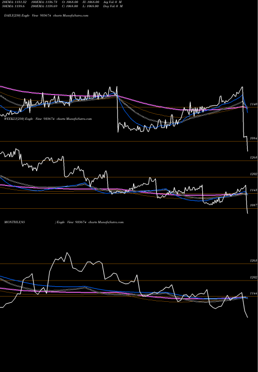Click the 1084 price label on daily chart

(254, 138)
